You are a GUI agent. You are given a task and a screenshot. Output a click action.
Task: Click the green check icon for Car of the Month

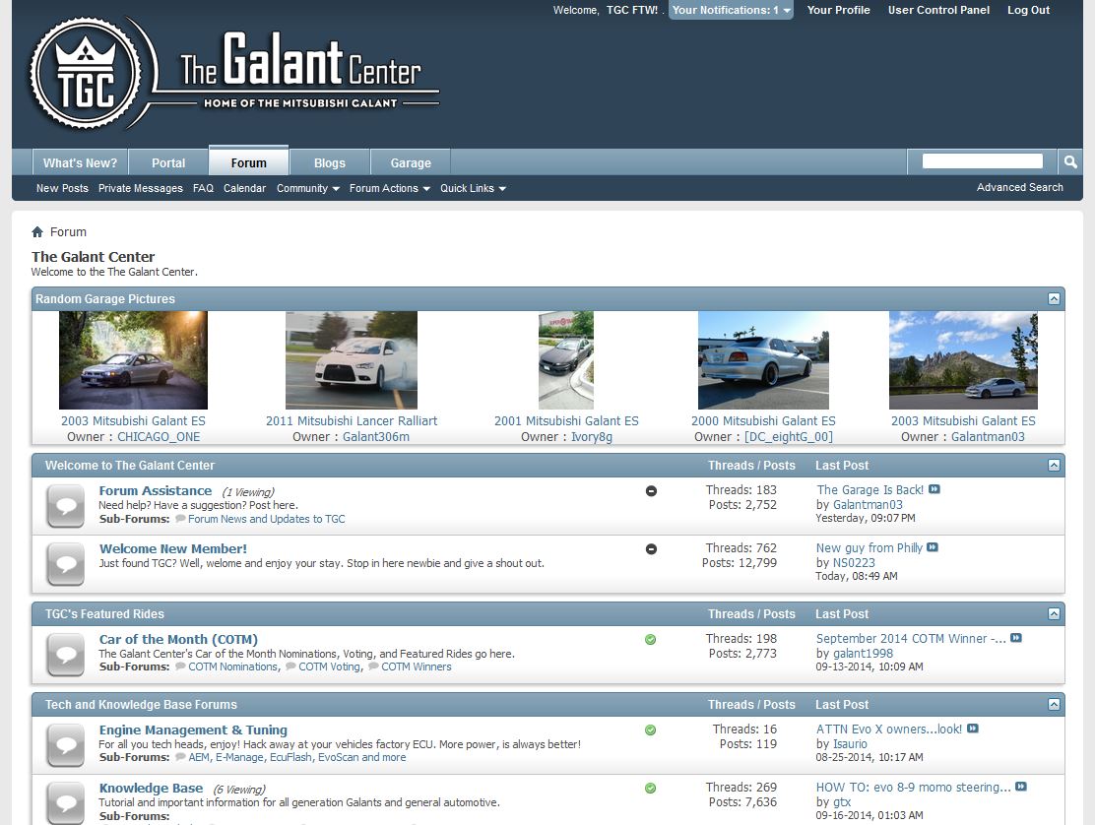pyautogui.click(x=650, y=639)
